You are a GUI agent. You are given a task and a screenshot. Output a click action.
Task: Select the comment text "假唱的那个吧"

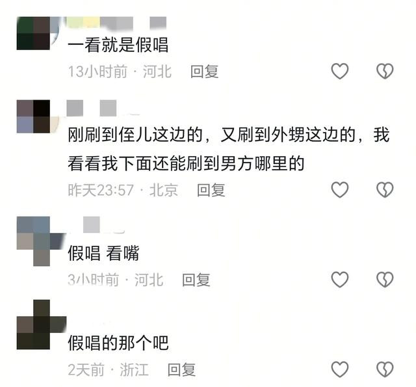tap(118, 343)
